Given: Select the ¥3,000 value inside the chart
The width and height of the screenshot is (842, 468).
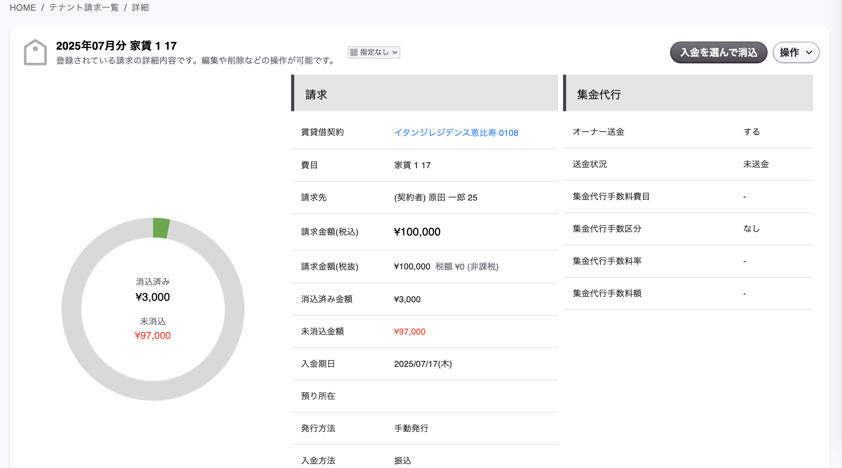Looking at the screenshot, I should coord(153,297).
